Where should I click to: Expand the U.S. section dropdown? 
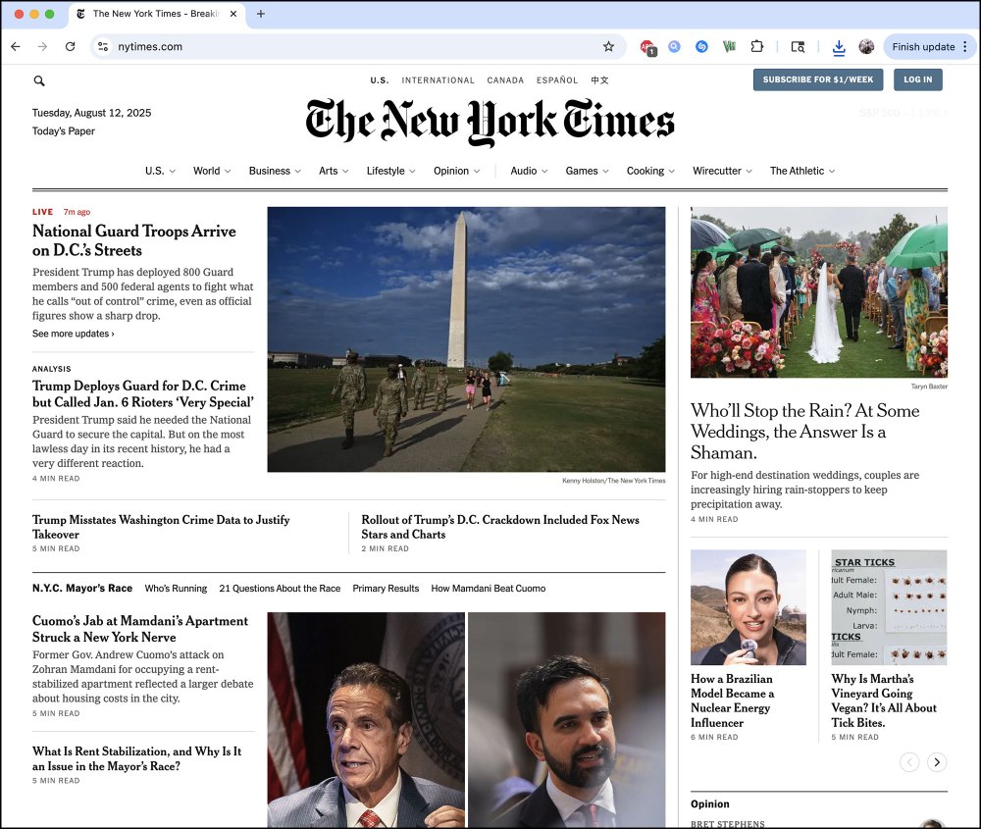pos(160,171)
